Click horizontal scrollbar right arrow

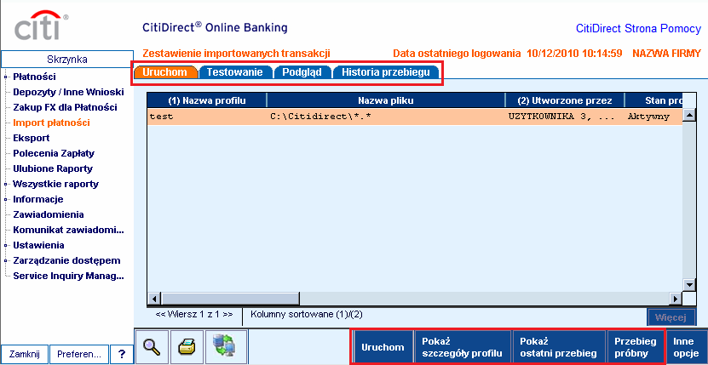(x=676, y=299)
